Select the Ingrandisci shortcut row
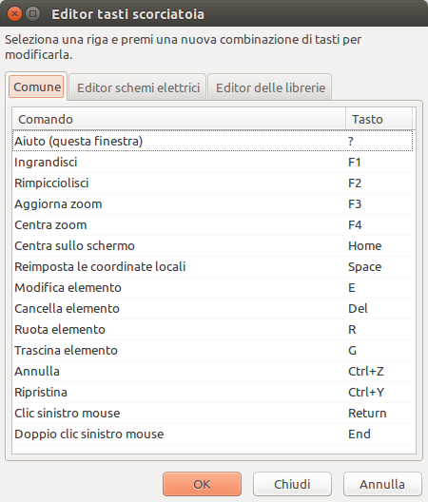Image resolution: width=428 pixels, height=502 pixels. click(x=213, y=162)
